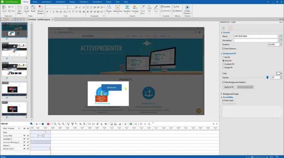Click the Italic formatting icon

click(x=50, y=12)
